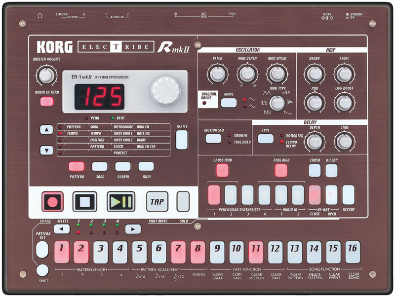The image size is (395, 297).
Task: Tap the TAP tempo button
Action: click(157, 202)
